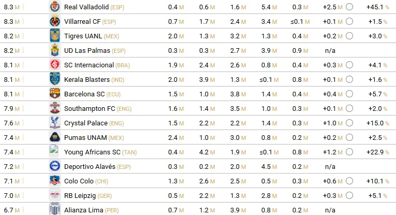
Task: Open the Barcelona SC club link
Action: coord(84,94)
